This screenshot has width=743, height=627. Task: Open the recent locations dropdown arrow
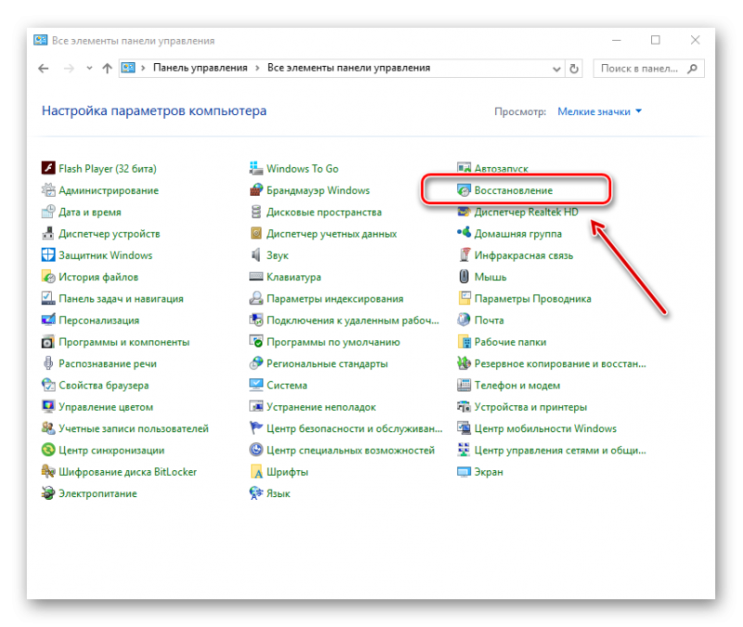(x=89, y=68)
